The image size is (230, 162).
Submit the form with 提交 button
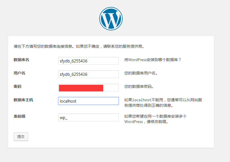(21, 137)
